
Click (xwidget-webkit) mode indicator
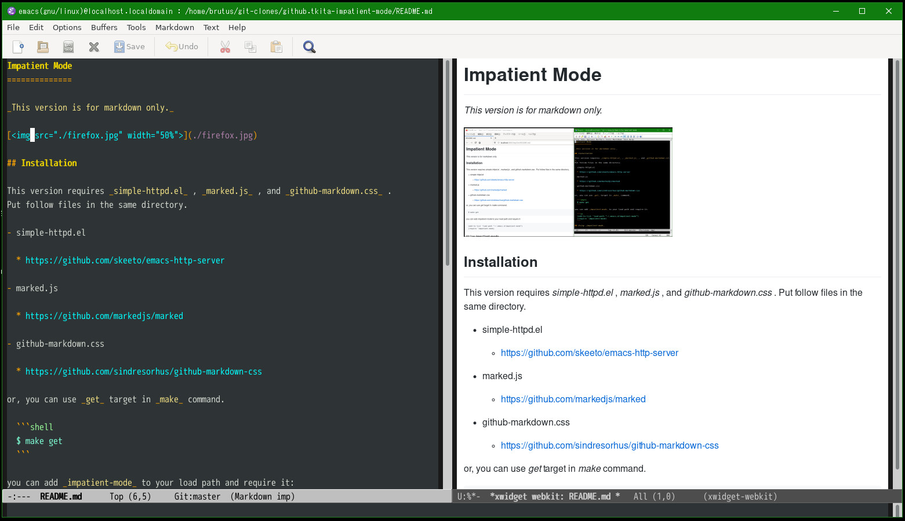point(740,497)
